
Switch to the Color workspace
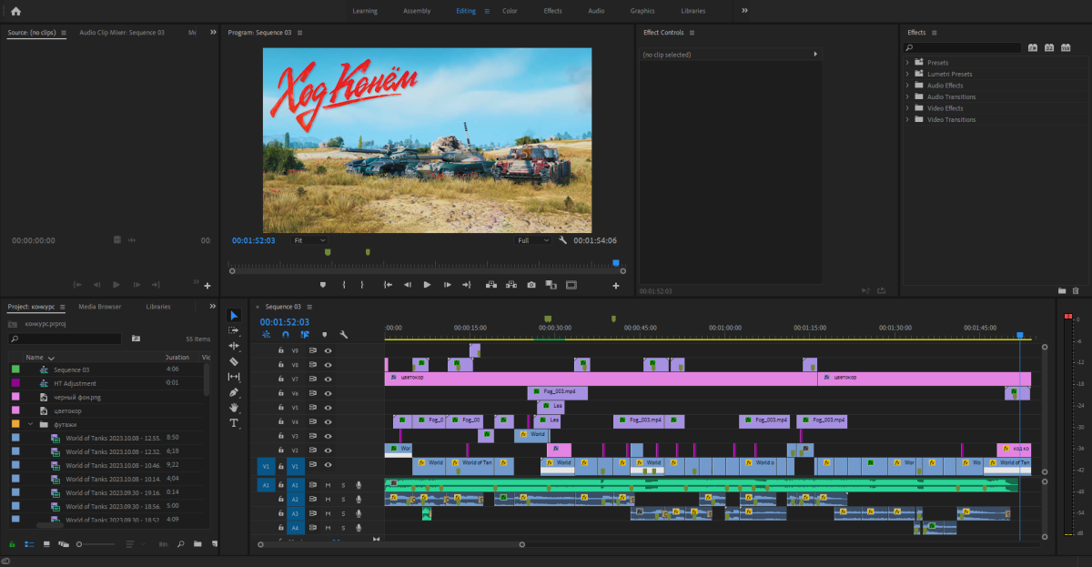[x=510, y=11]
